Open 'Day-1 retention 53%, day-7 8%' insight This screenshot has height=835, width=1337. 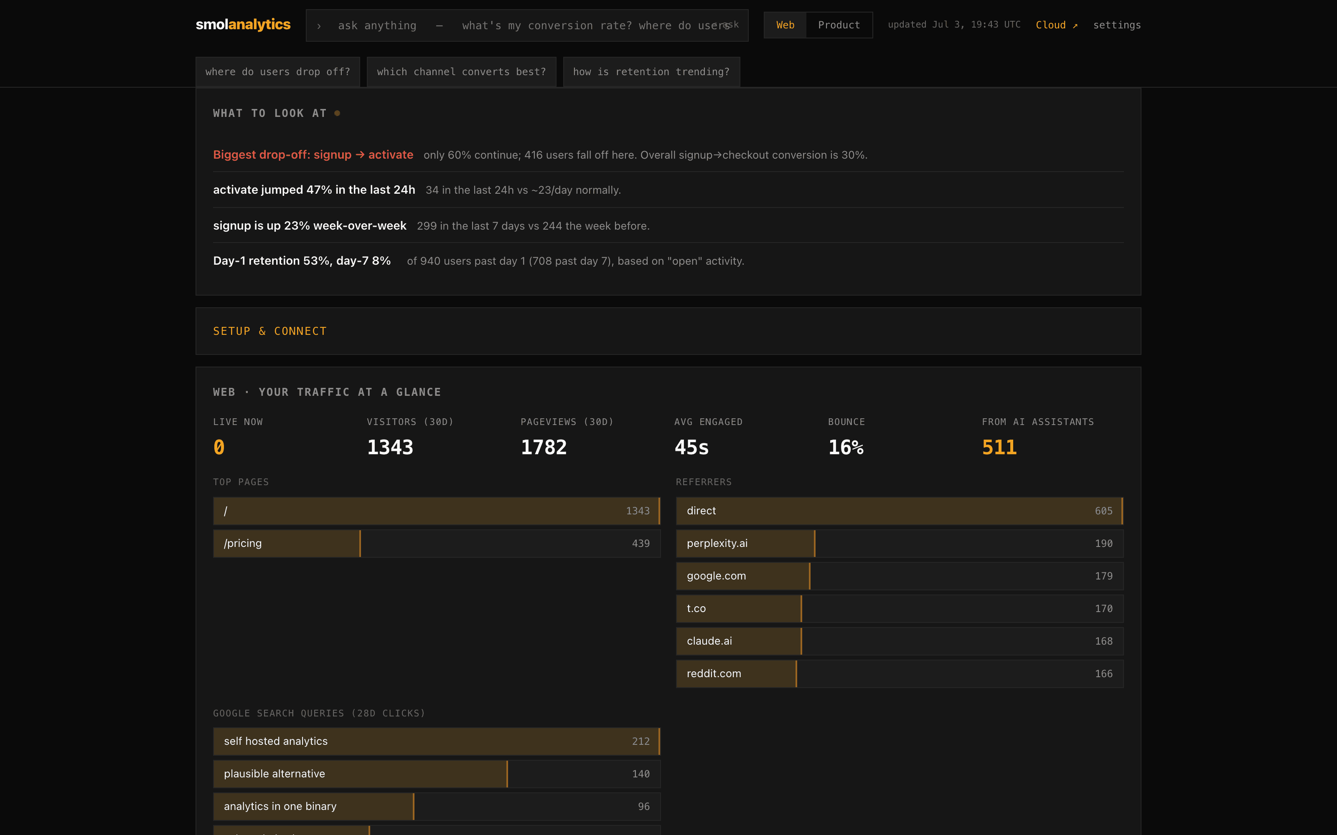[668, 261]
